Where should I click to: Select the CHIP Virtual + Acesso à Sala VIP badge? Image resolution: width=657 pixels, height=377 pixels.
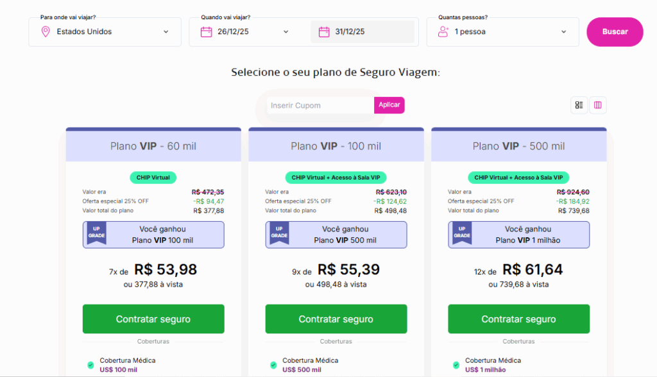(336, 178)
